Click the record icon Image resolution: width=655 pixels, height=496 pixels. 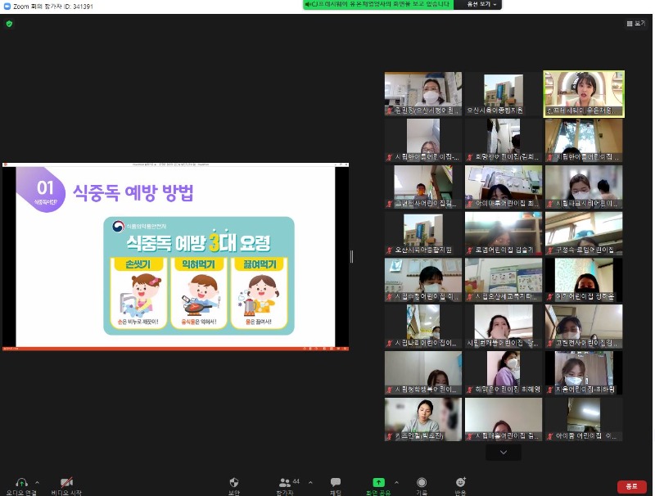pos(421,482)
